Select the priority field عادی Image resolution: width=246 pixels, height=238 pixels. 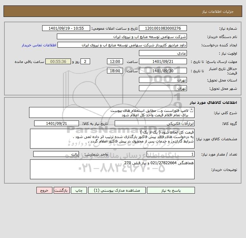(163, 53)
